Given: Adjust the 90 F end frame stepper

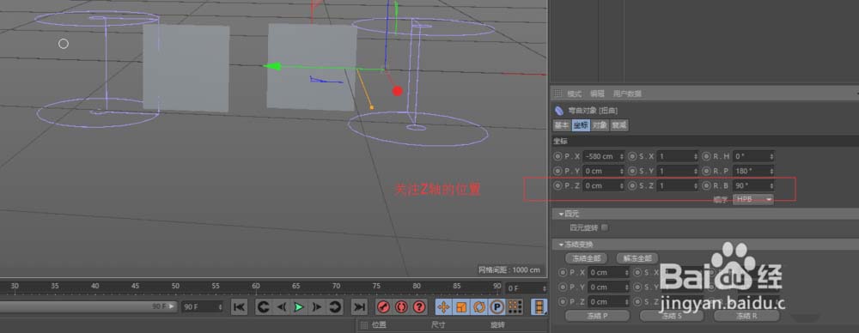Looking at the screenshot, I should point(220,307).
